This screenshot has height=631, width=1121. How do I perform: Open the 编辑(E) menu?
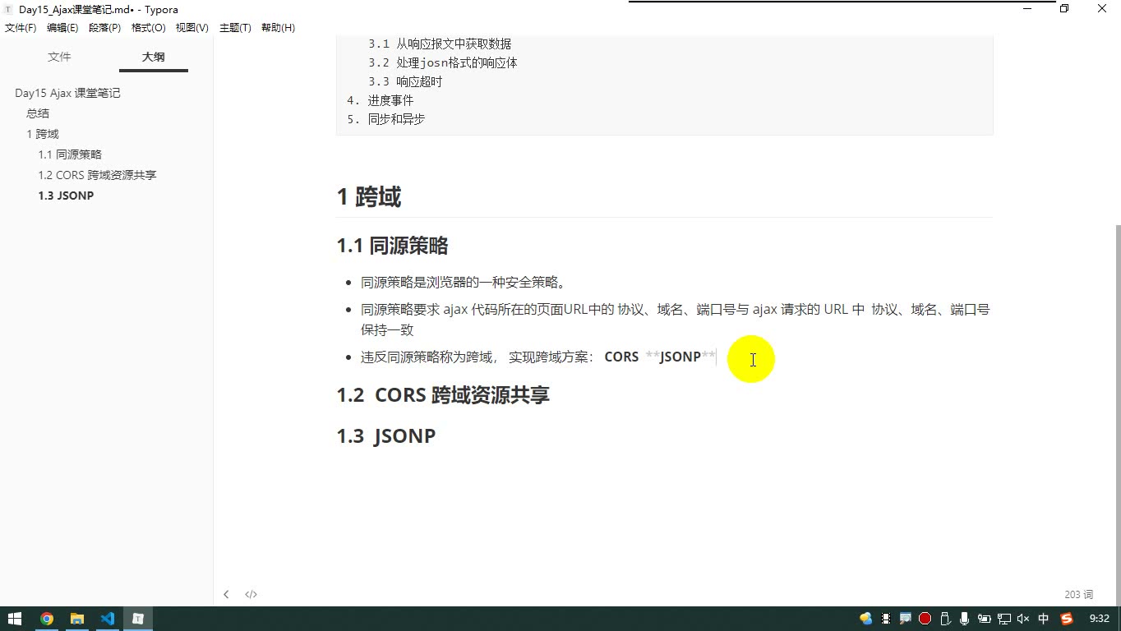pos(62,28)
